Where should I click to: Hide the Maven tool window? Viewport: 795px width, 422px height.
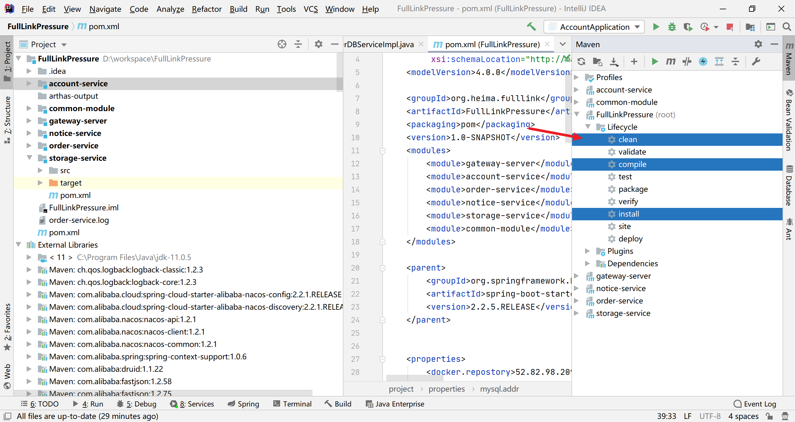(775, 44)
